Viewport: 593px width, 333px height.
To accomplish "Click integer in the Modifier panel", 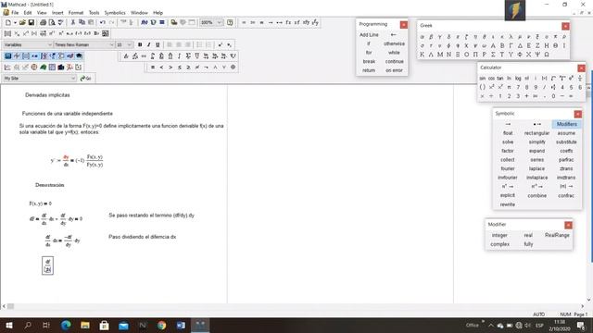I will tap(499, 235).
